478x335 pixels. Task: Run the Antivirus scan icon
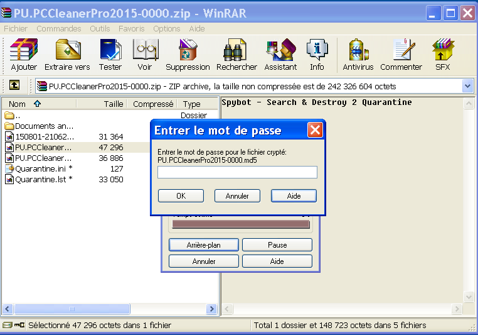pos(358,50)
